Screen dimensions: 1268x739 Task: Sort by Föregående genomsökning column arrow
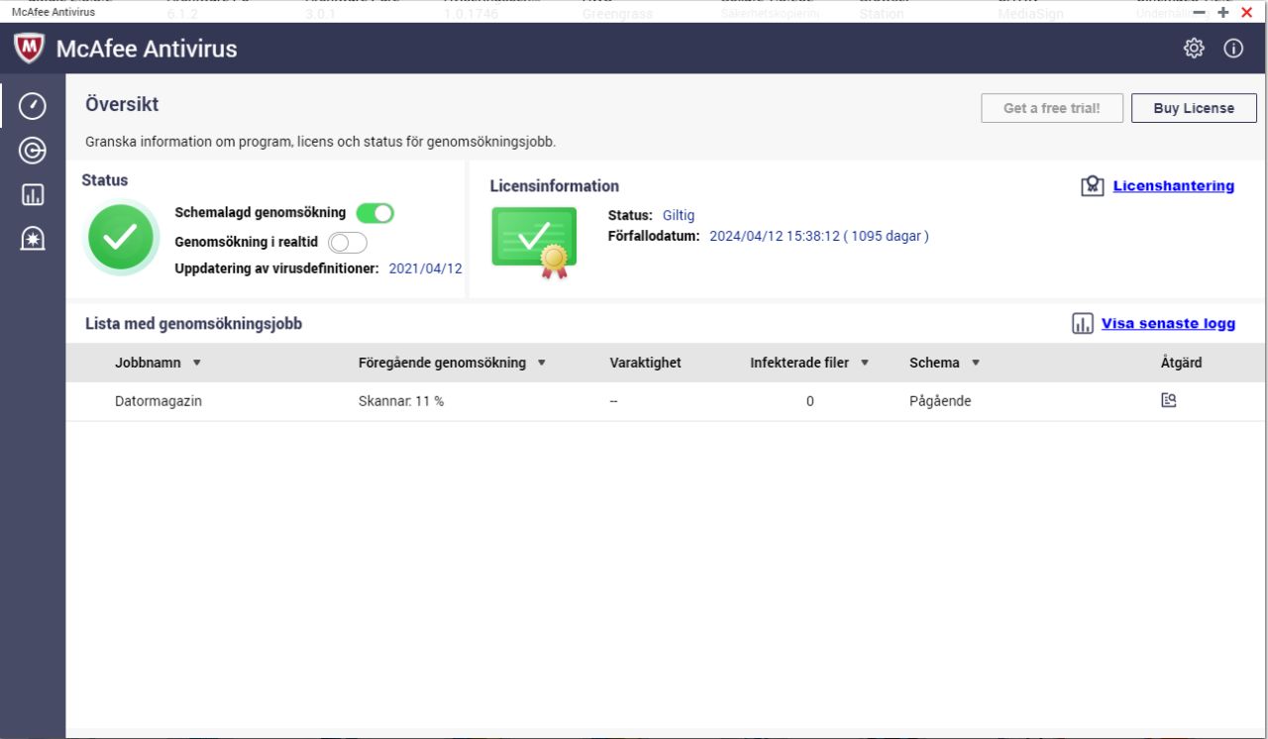[x=541, y=363]
